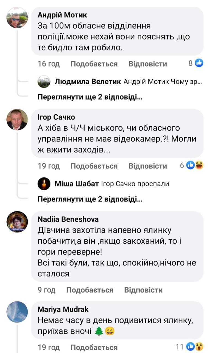Open truncated reply from Людмила Велетик
The height and width of the screenshot is (353, 210).
pyautogui.click(x=163, y=82)
